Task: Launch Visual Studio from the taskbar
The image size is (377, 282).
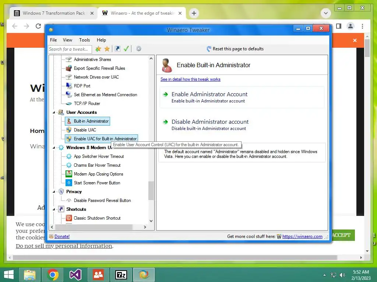Action: pyautogui.click(x=75, y=275)
